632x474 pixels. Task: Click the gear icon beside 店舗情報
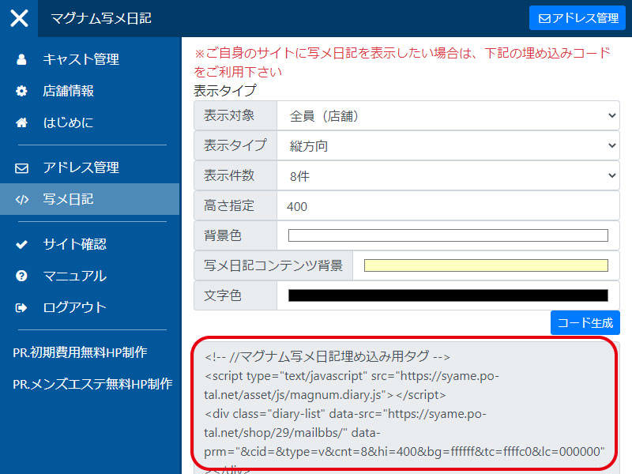[x=21, y=91]
